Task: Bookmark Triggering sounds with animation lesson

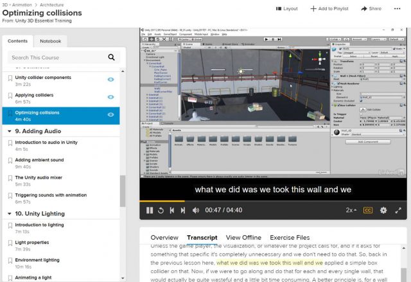Action: [x=10, y=195]
